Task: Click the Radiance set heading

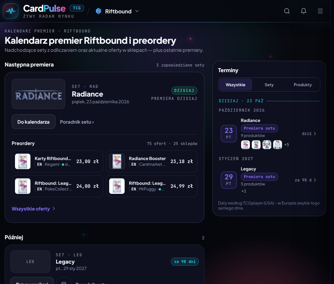Action: pyautogui.click(x=87, y=94)
